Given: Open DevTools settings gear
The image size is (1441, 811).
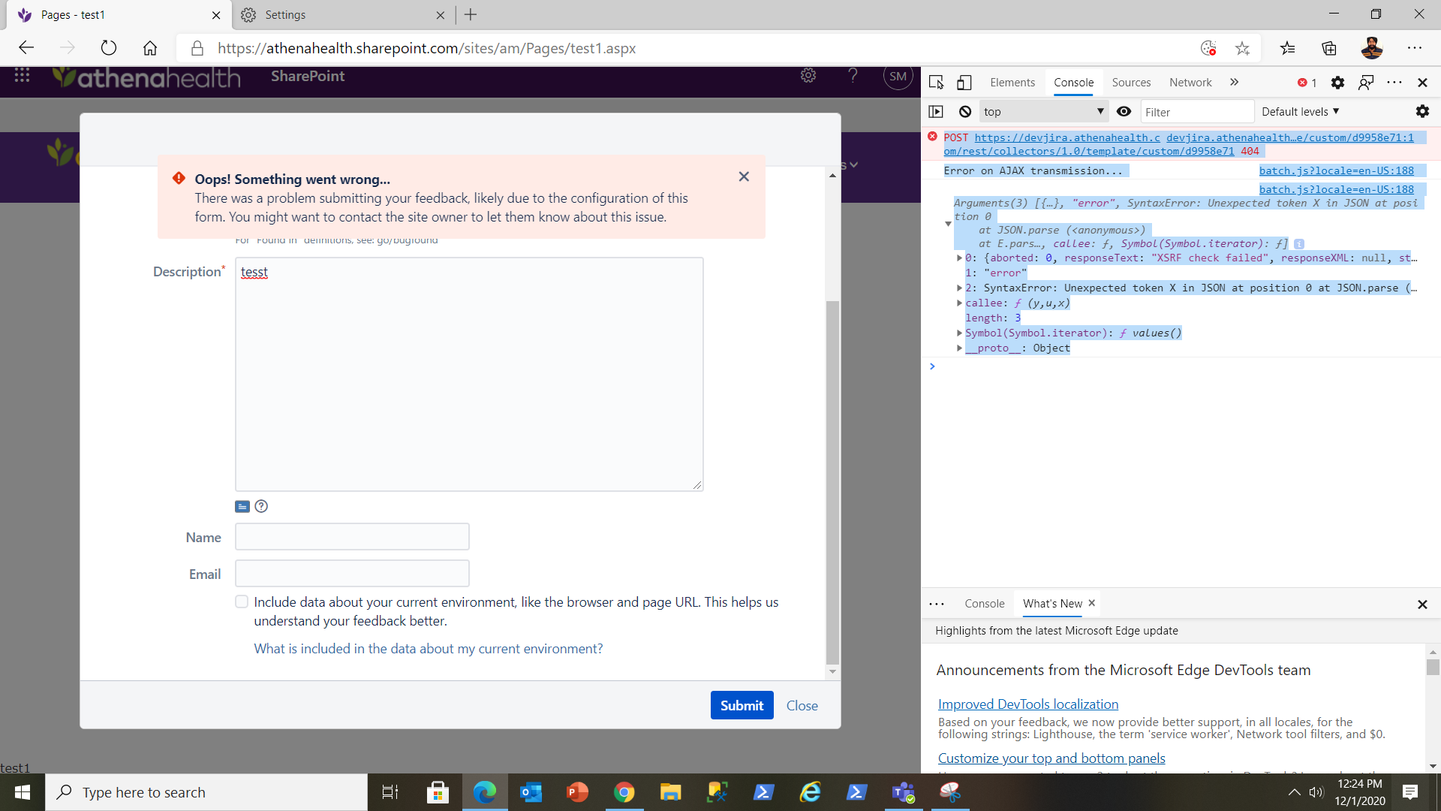Looking at the screenshot, I should [1337, 83].
